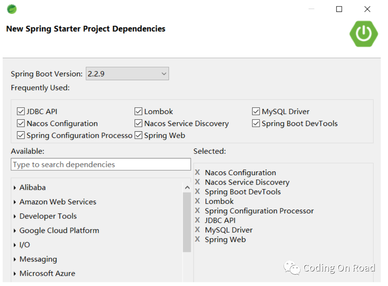Click X beside Spring Boot DevTools

pyautogui.click(x=197, y=192)
